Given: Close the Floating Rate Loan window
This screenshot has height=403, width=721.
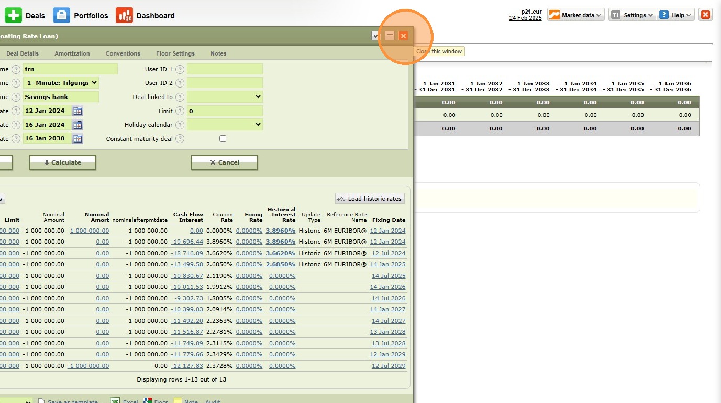Looking at the screenshot, I should [x=403, y=36].
